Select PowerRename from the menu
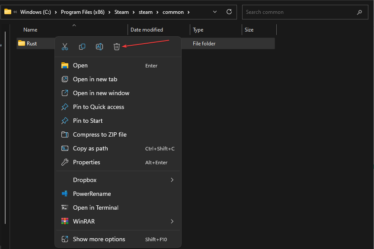Image resolution: width=374 pixels, height=249 pixels. tap(92, 194)
